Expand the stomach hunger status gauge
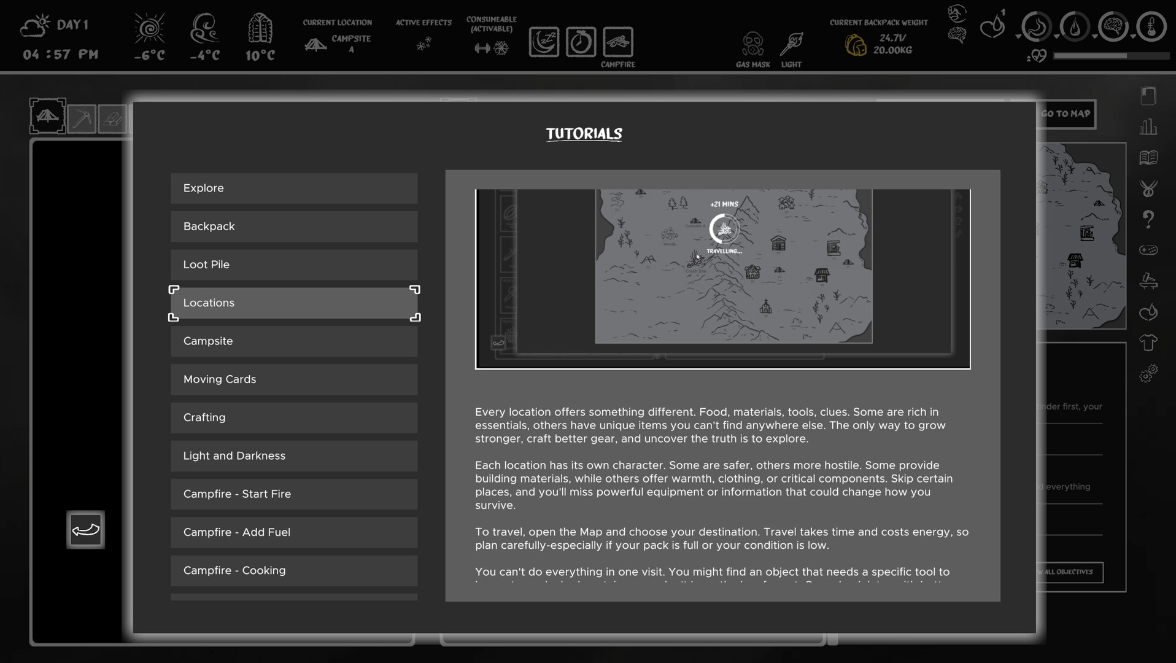This screenshot has width=1176, height=663. pyautogui.click(x=1037, y=28)
